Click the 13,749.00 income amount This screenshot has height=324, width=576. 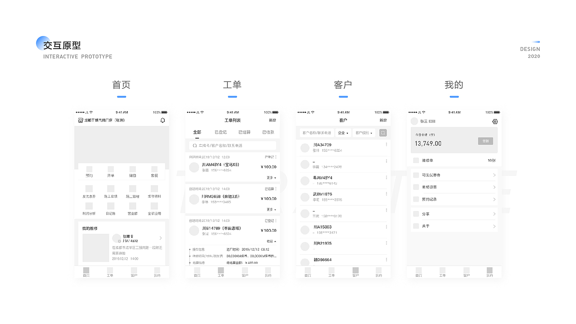428,144
